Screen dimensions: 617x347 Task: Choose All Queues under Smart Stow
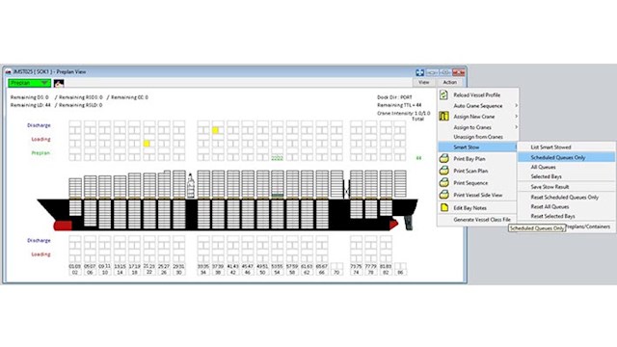click(543, 167)
